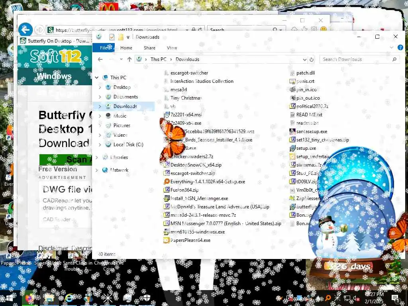Viewport: 408px width, 306px height.
Task: Open Firefox from the taskbar
Action: pos(29,298)
